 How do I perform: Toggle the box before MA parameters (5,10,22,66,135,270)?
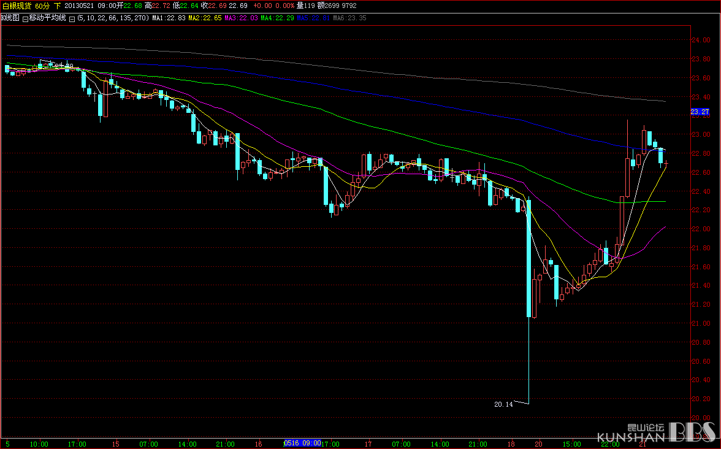pos(72,18)
